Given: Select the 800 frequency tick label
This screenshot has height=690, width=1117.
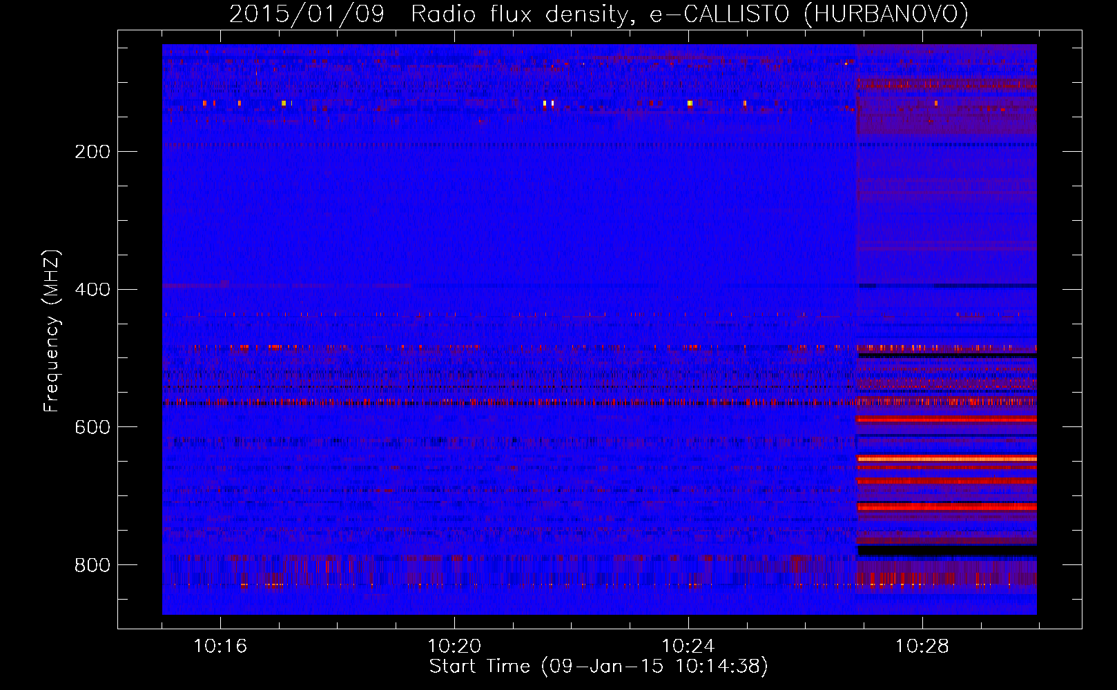Looking at the screenshot, I should 93,566.
